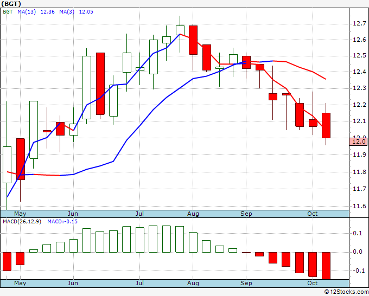The height and width of the screenshot is (296, 369).
Task: Click the MACD(26,12,9) indicator label
Action: coord(22,222)
